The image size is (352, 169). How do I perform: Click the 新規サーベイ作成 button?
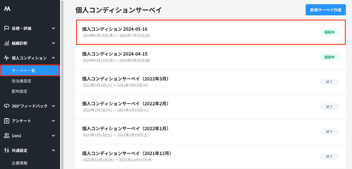(x=325, y=9)
